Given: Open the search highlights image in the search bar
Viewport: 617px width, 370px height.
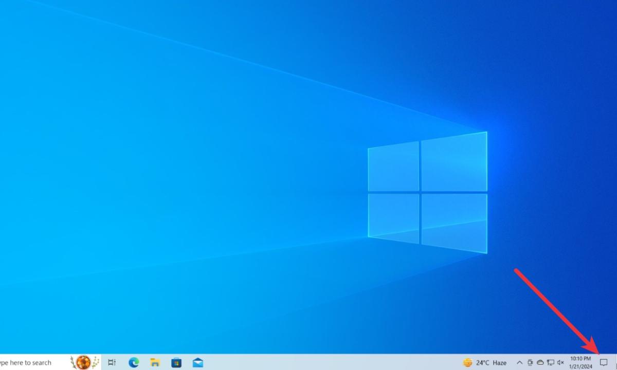Looking at the screenshot, I should (83, 362).
